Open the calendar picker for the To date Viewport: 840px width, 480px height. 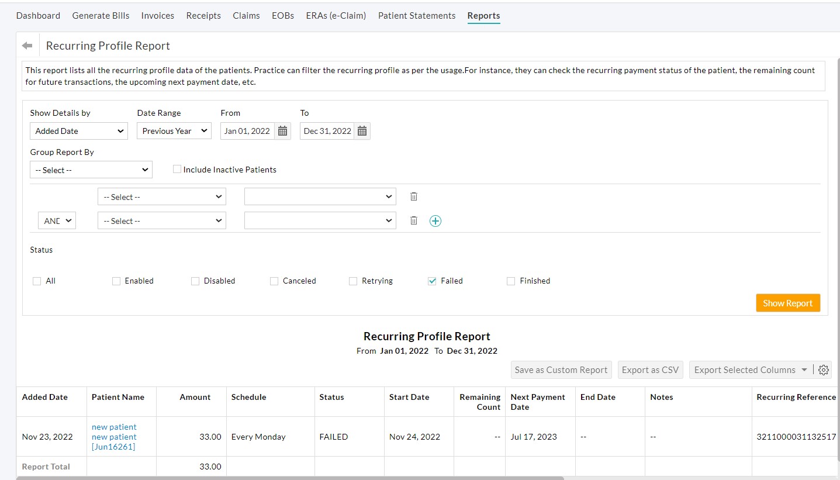pos(362,131)
